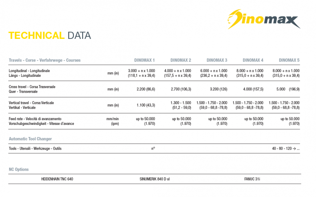Click the Tools - Utensili - Werkzeuge - Outils label

(35, 148)
